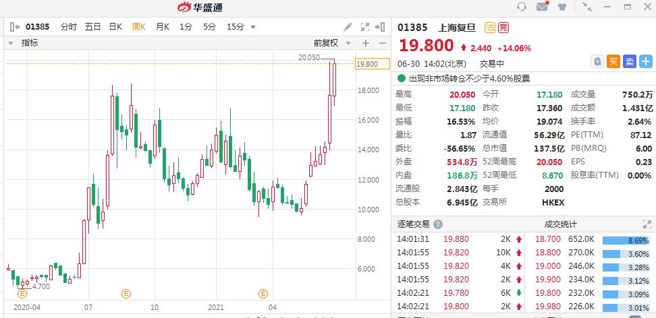Click the 沽 short-selling badge
This screenshot has height=318, width=656.
[490, 28]
